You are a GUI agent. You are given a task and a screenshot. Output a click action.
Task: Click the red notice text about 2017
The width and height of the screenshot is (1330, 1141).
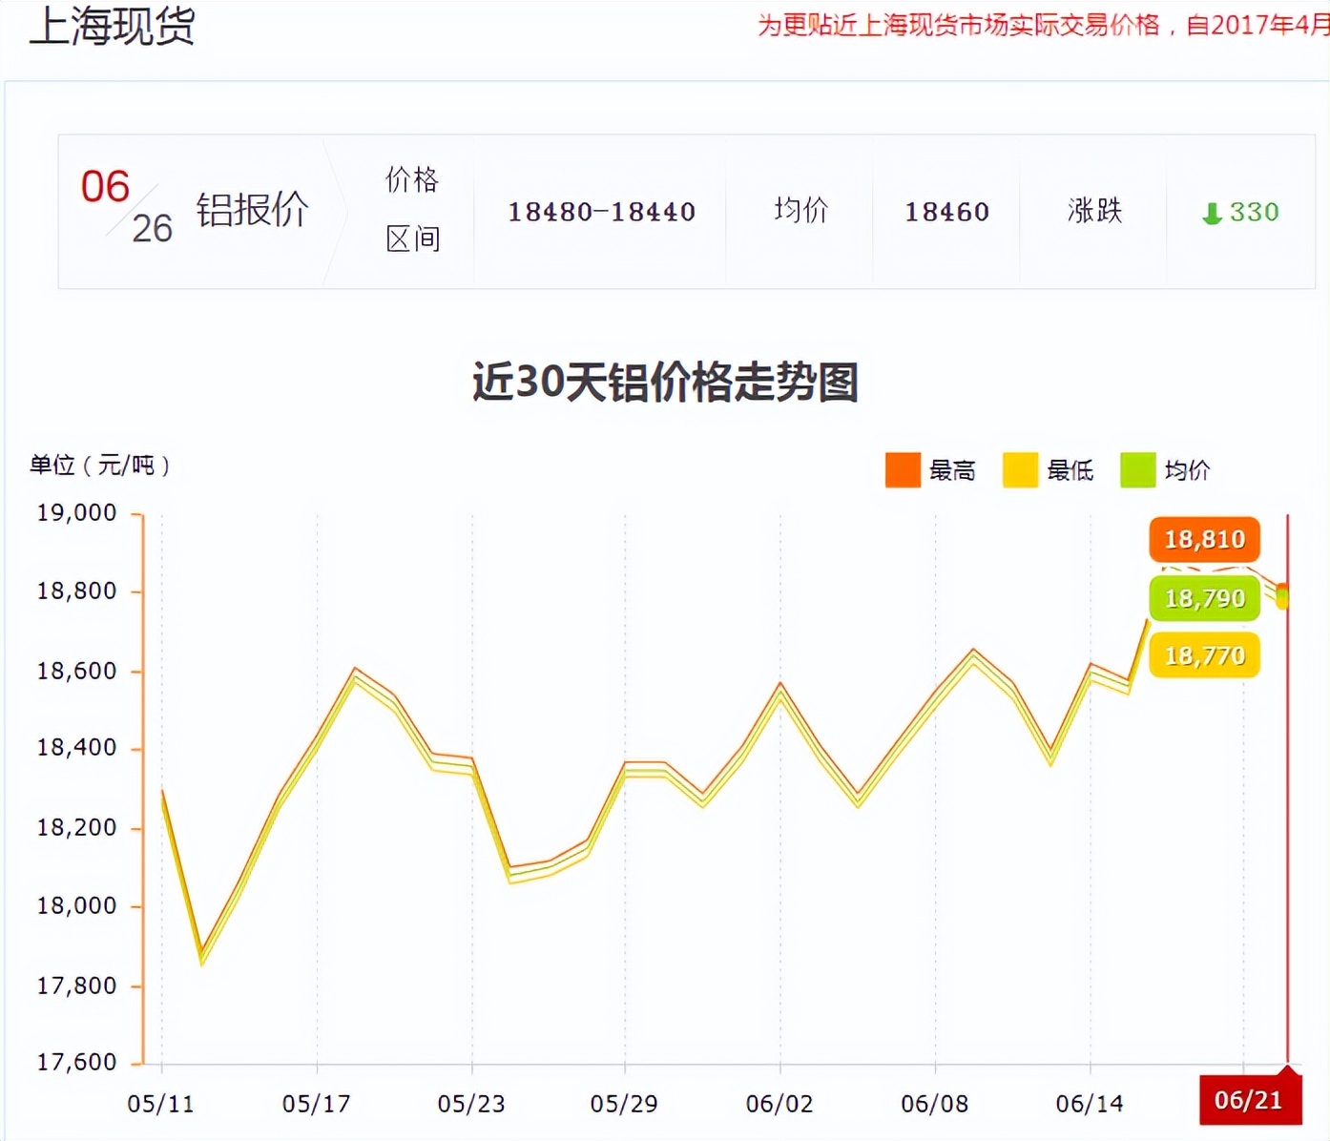point(1043,25)
